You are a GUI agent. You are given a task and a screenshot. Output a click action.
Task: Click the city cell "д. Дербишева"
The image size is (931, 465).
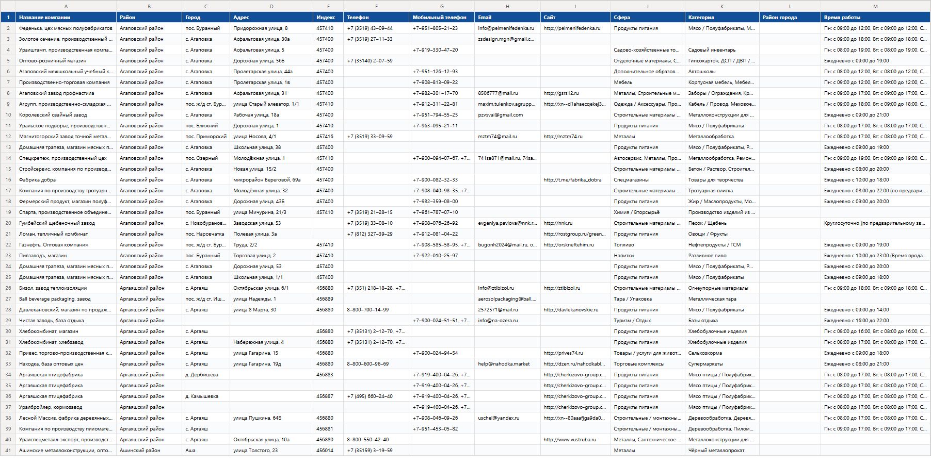(x=206, y=375)
